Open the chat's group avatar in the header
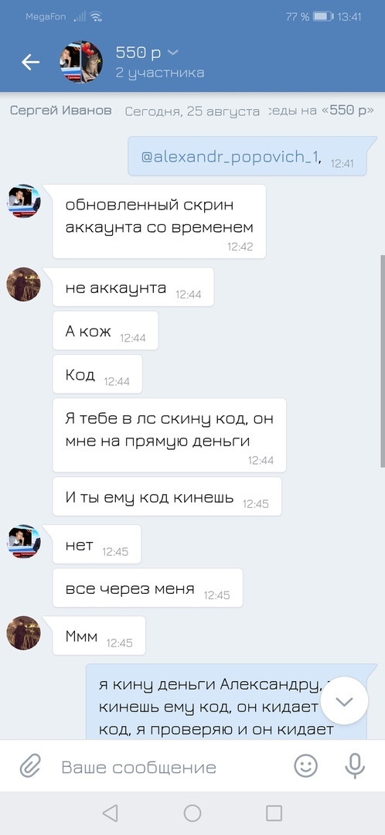Image resolution: width=385 pixels, height=835 pixels. point(81,63)
